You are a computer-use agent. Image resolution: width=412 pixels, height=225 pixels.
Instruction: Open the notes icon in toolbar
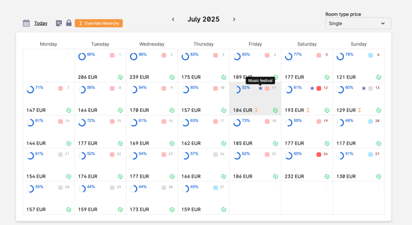59,23
